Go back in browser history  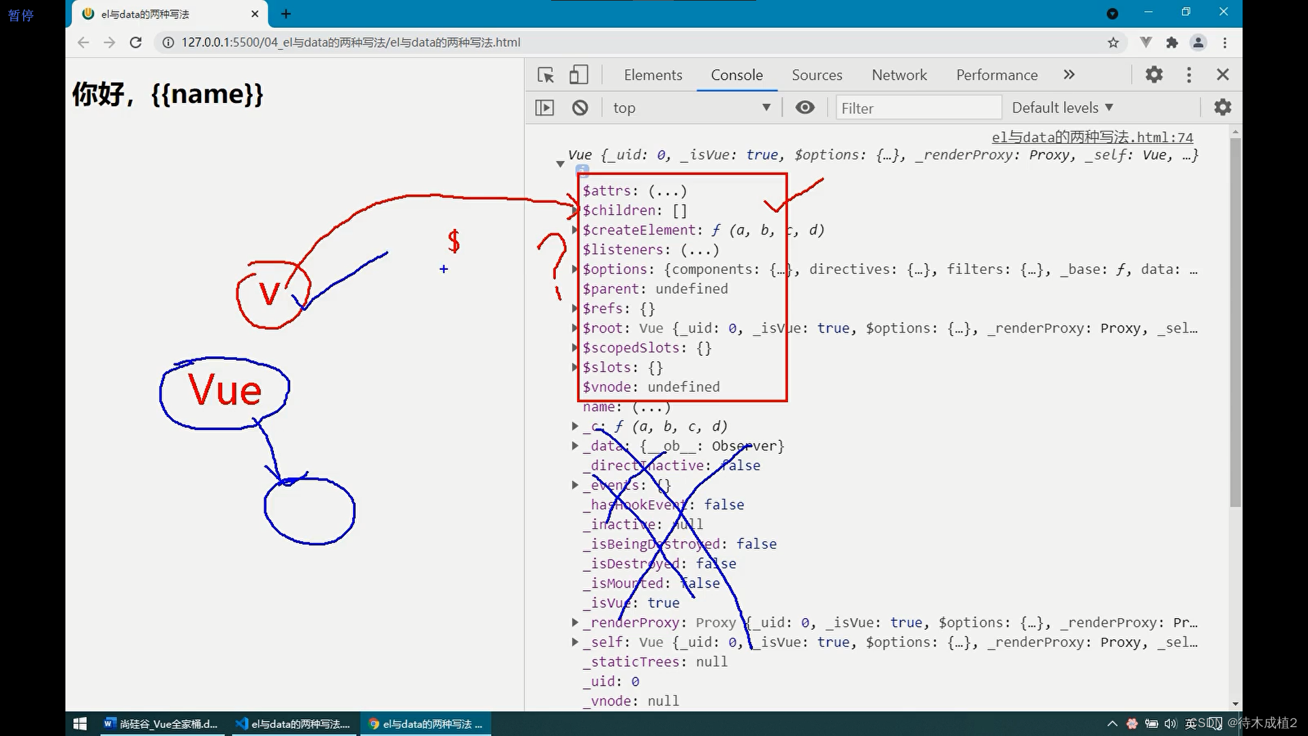click(83, 42)
